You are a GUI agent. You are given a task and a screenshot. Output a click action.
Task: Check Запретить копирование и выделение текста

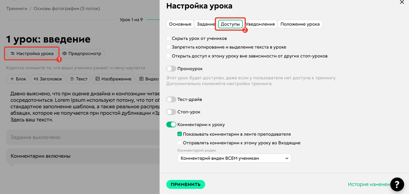(x=168, y=47)
